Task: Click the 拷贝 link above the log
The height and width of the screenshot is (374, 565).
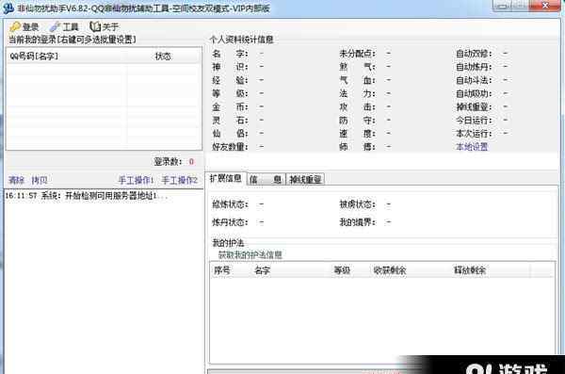Action: [x=40, y=180]
